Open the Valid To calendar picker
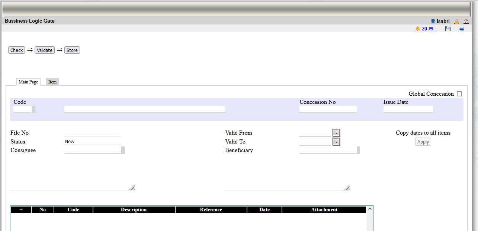Viewport: 478px width, 231px height. (x=336, y=142)
